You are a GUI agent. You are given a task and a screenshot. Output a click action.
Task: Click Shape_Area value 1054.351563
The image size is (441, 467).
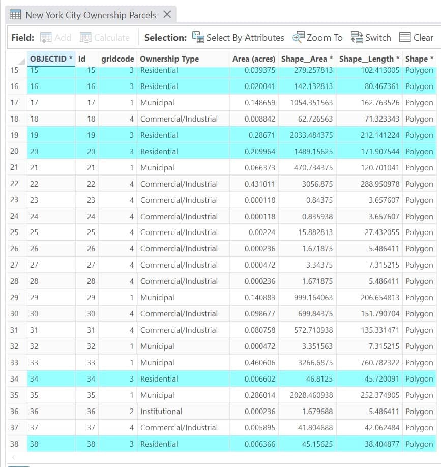pyautogui.click(x=307, y=103)
